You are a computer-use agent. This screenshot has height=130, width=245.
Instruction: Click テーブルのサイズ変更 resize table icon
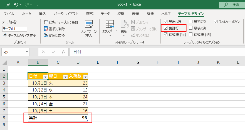point(5,35)
